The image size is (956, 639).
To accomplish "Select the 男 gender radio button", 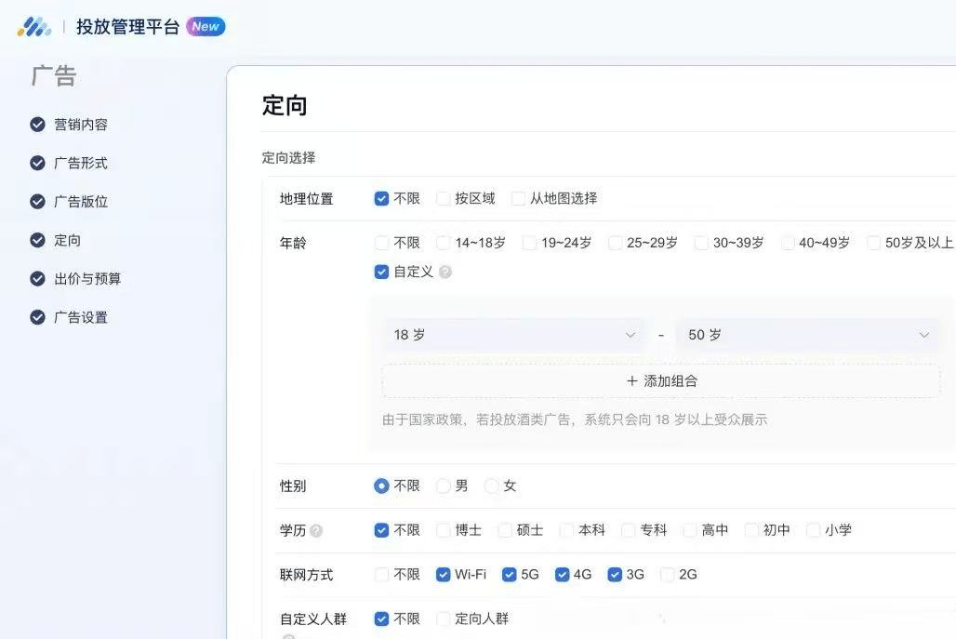I will (x=444, y=486).
